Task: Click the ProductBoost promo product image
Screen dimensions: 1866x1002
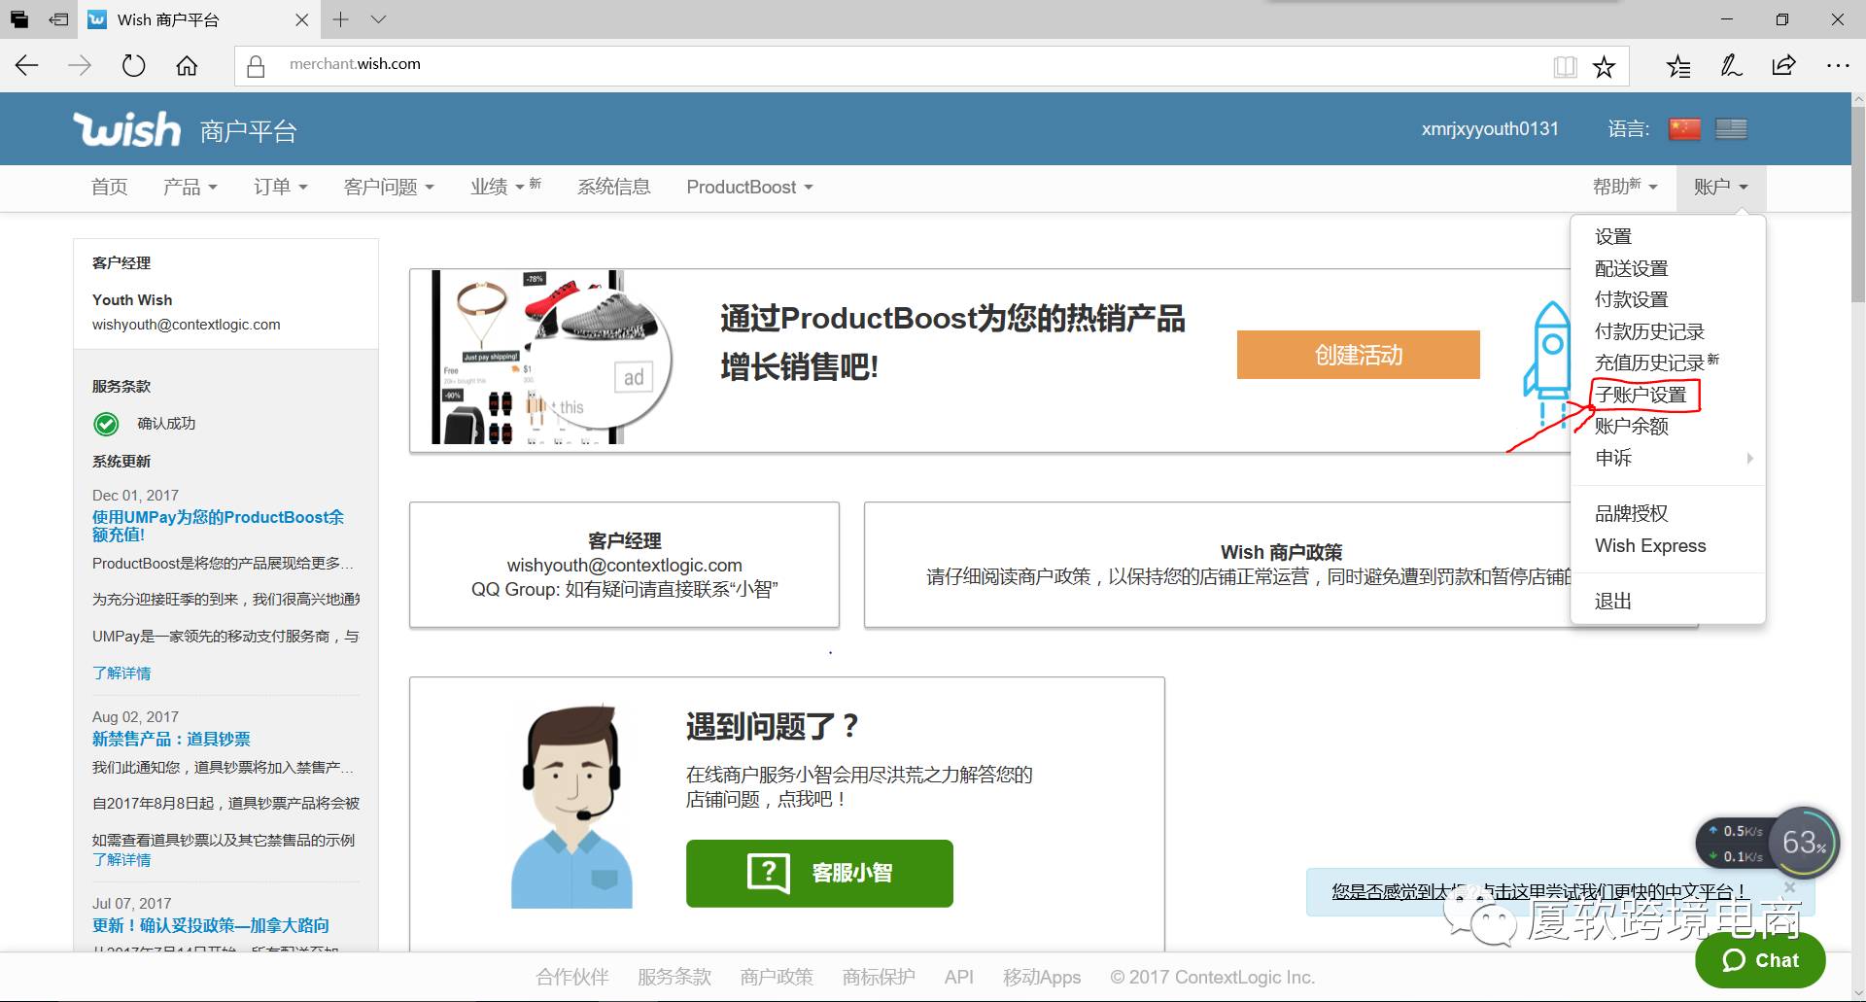Action: (x=551, y=357)
